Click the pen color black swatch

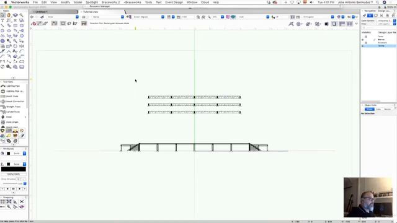[x=8, y=164]
